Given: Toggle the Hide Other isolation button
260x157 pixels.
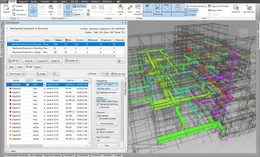Looking at the screenshot, I should tap(112, 101).
